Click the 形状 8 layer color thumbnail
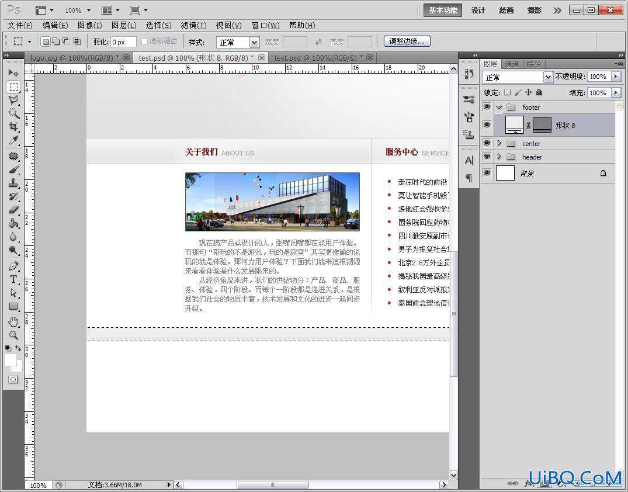 [x=514, y=125]
